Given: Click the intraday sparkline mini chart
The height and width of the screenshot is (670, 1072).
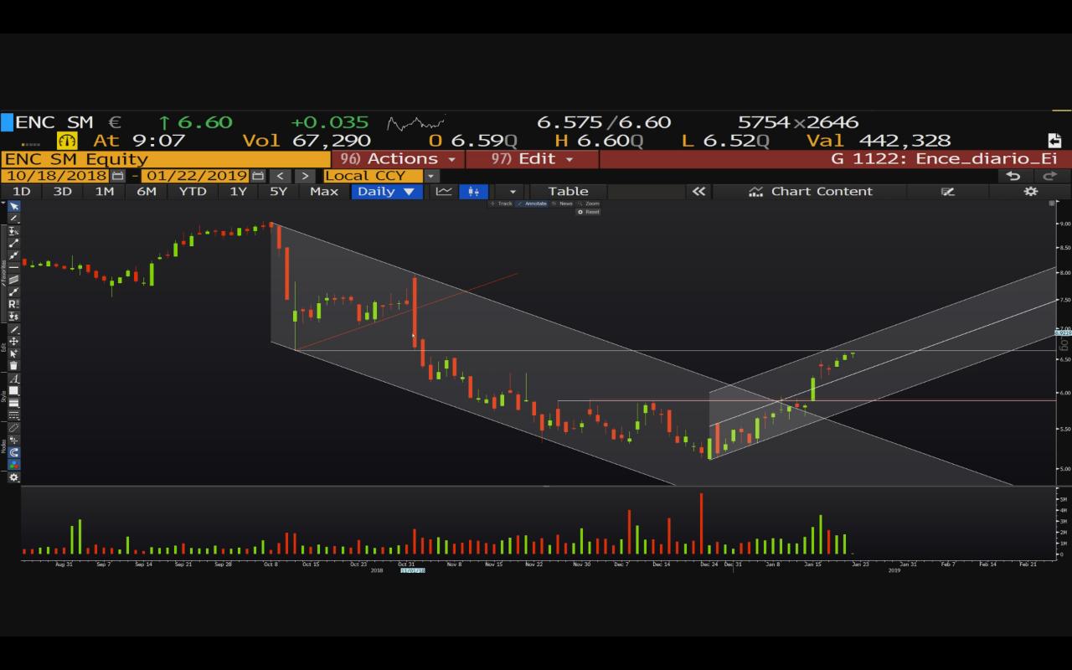Looking at the screenshot, I should pyautogui.click(x=415, y=123).
